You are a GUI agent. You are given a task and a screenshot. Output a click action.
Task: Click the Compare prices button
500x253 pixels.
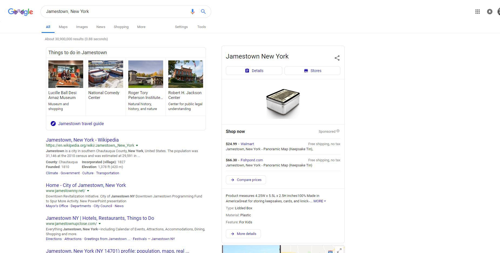246,180
